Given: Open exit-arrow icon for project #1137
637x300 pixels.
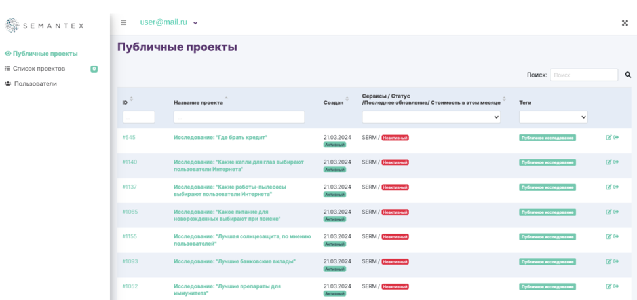Looking at the screenshot, I should coord(616,187).
